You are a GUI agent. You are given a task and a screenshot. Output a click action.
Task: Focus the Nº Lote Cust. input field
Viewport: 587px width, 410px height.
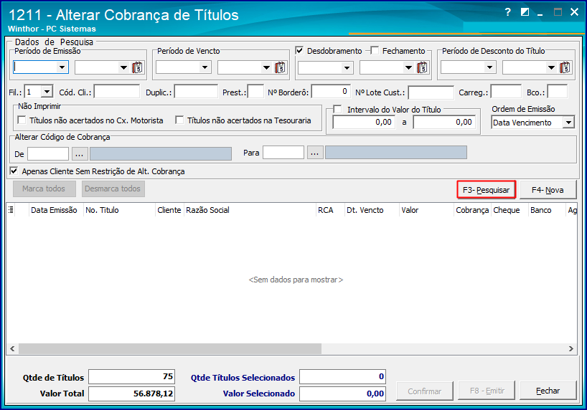431,92
